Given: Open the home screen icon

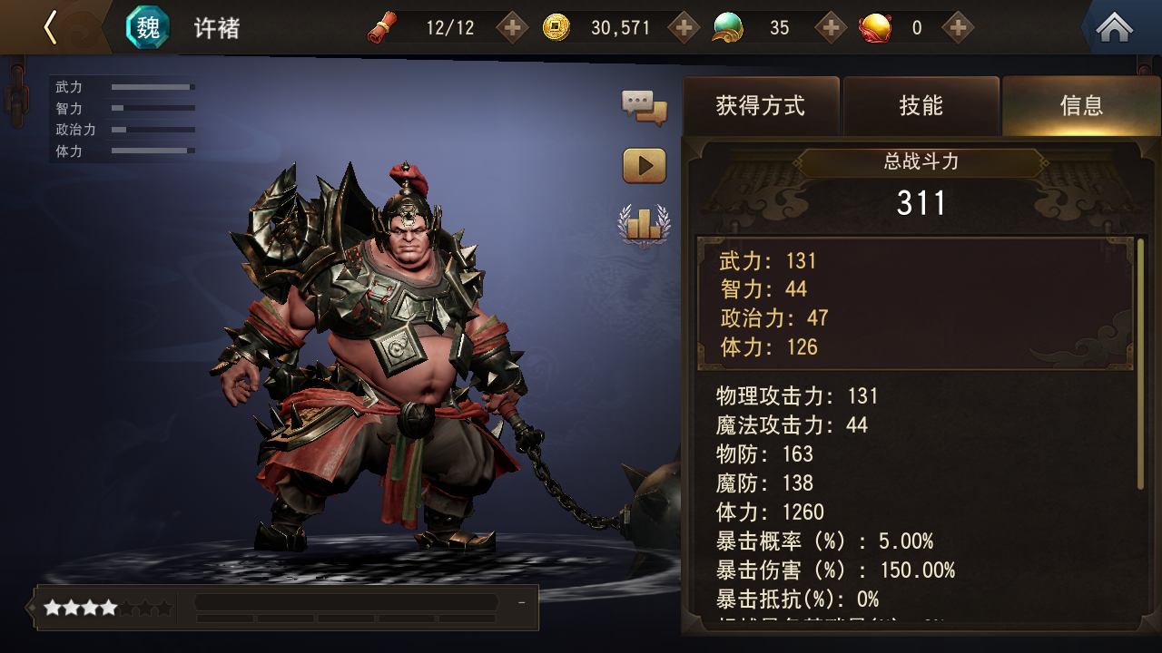Looking at the screenshot, I should click(1115, 27).
